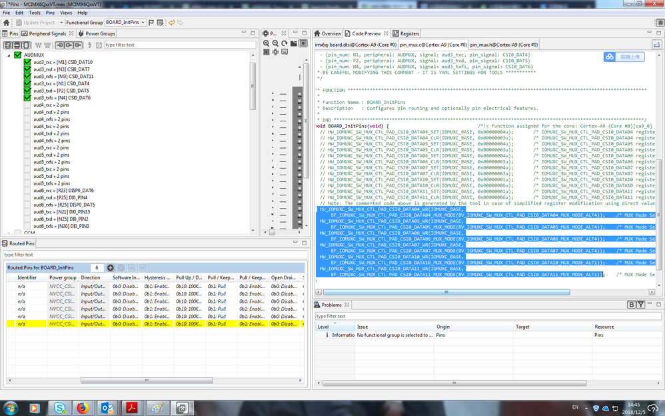Open Firefox from the taskbar
The height and width of the screenshot is (416, 665).
pos(83,409)
